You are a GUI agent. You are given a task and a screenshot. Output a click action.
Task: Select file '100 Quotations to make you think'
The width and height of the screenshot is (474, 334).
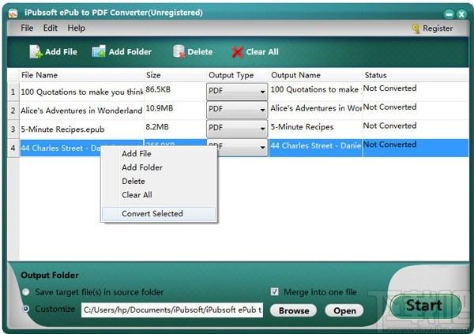(x=82, y=92)
